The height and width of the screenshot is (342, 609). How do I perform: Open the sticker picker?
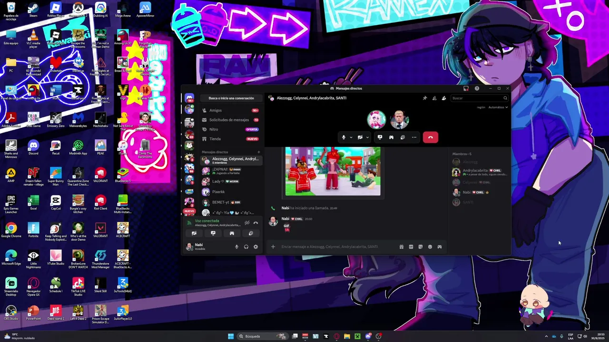click(421, 247)
